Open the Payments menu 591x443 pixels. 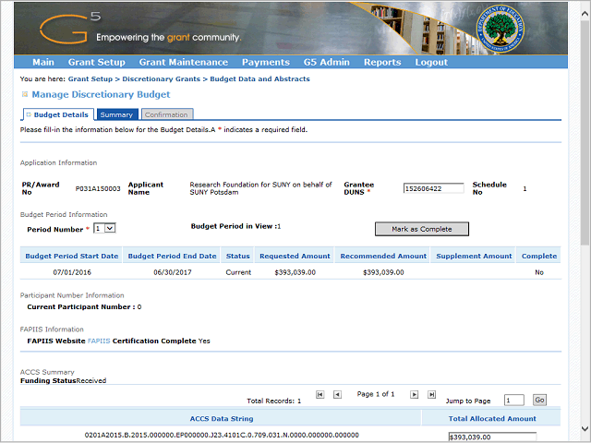coord(266,62)
